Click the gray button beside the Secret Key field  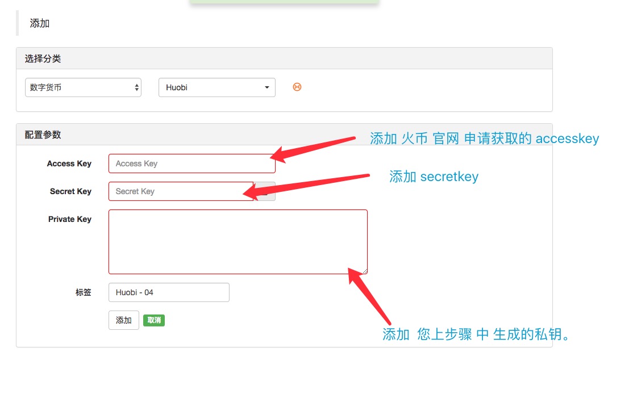pyautogui.click(x=265, y=191)
